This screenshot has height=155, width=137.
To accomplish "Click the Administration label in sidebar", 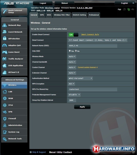I will click(x=15, y=125).
